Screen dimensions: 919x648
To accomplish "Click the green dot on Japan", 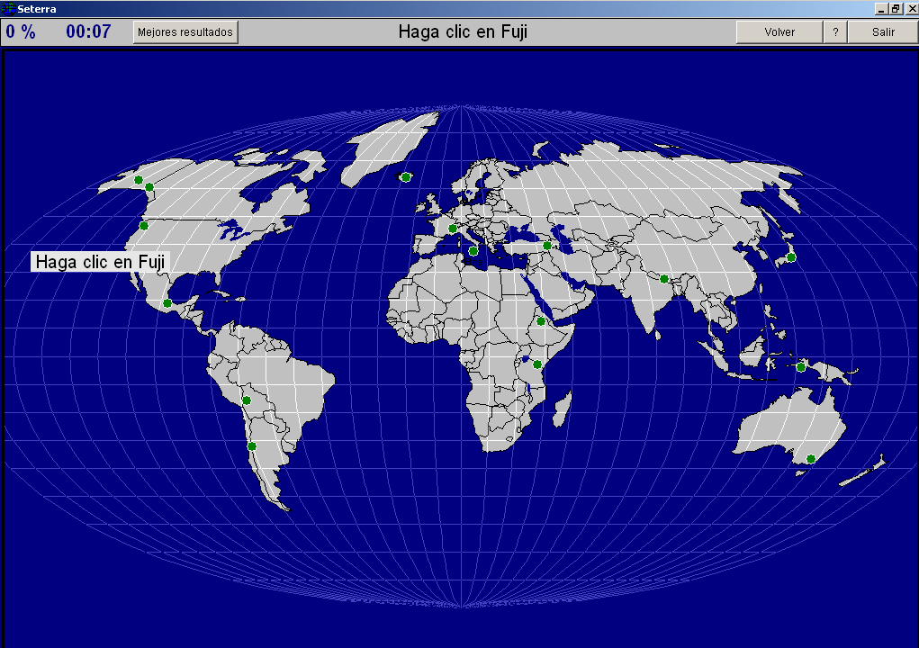I will pyautogui.click(x=790, y=257).
